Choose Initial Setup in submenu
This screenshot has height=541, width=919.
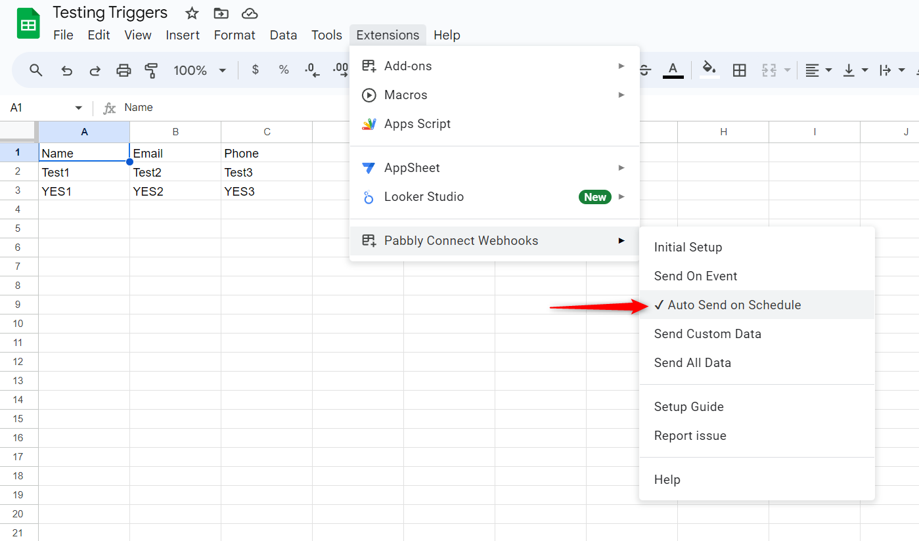pos(757,248)
